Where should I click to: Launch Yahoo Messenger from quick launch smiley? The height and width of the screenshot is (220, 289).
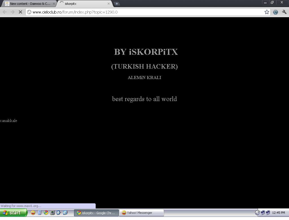33,213
